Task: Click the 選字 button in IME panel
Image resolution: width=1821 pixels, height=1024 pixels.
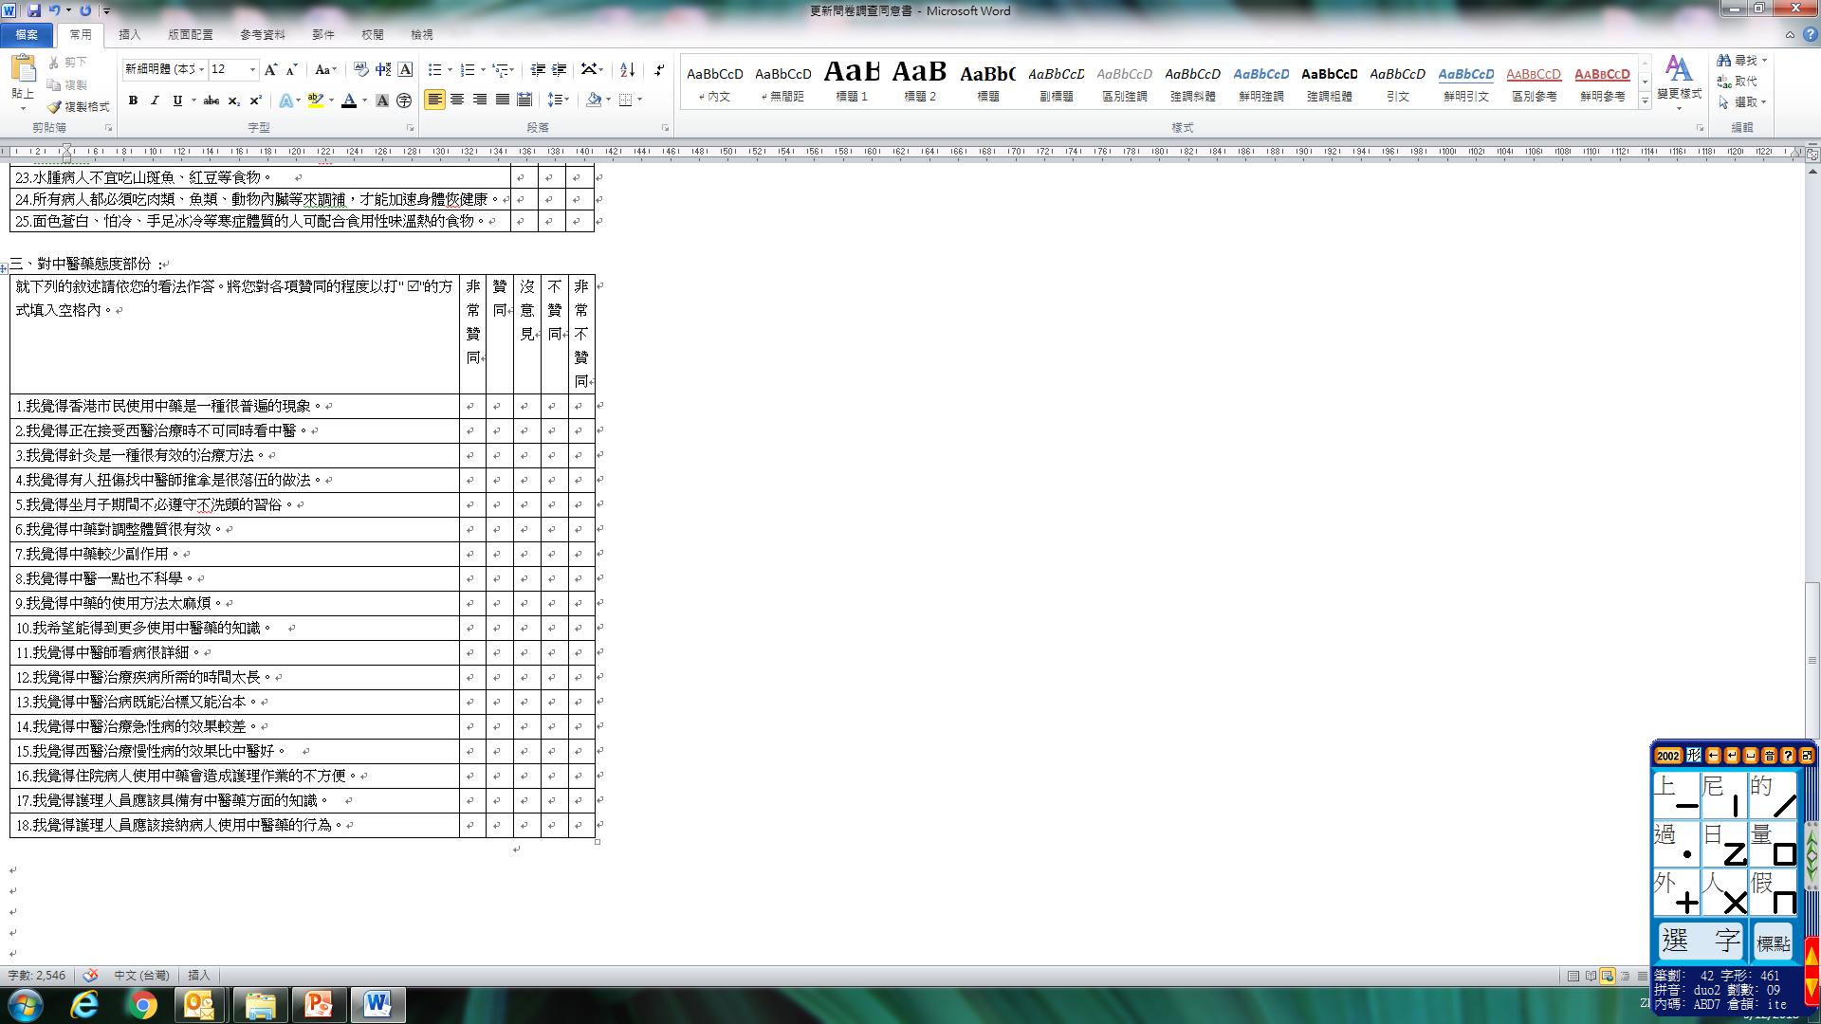Action: [x=1701, y=941]
